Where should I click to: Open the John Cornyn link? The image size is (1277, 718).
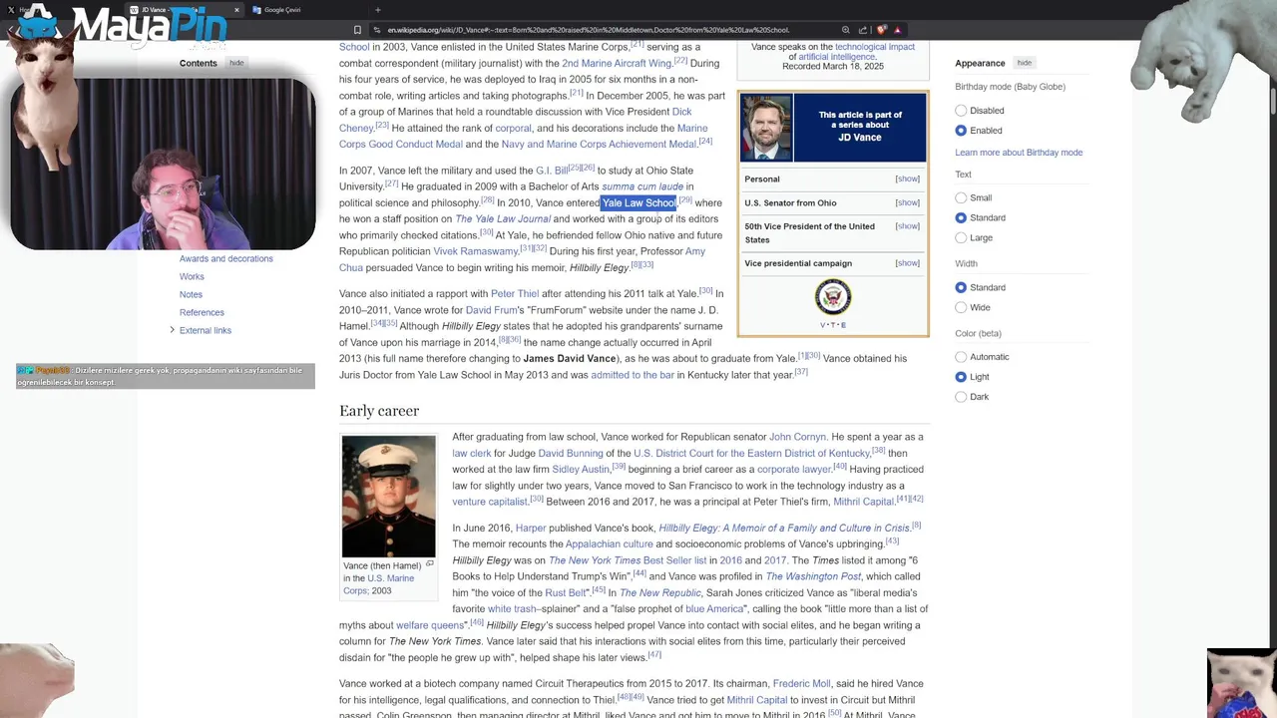[797, 437]
